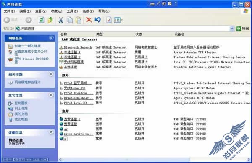Click the red Delete X icon
The image size is (252, 163).
click(x=89, y=20)
